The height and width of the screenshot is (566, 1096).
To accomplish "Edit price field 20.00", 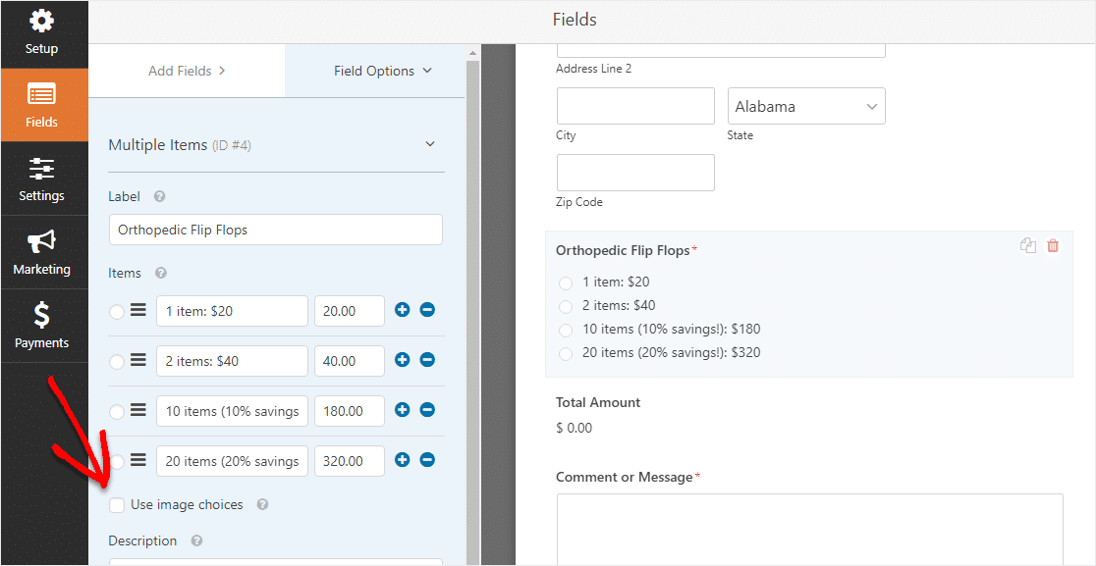I will pos(350,311).
